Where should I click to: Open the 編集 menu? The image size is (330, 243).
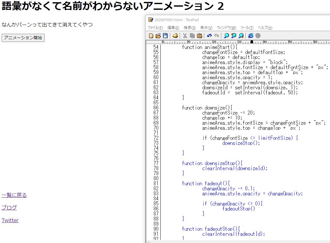tap(173, 28)
